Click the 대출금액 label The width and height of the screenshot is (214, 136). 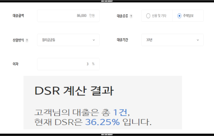(18, 16)
